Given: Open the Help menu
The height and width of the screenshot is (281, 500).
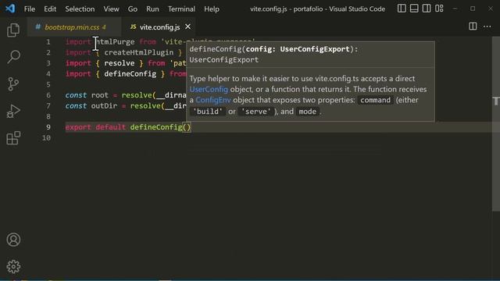Looking at the screenshot, I should pyautogui.click(x=212, y=9).
